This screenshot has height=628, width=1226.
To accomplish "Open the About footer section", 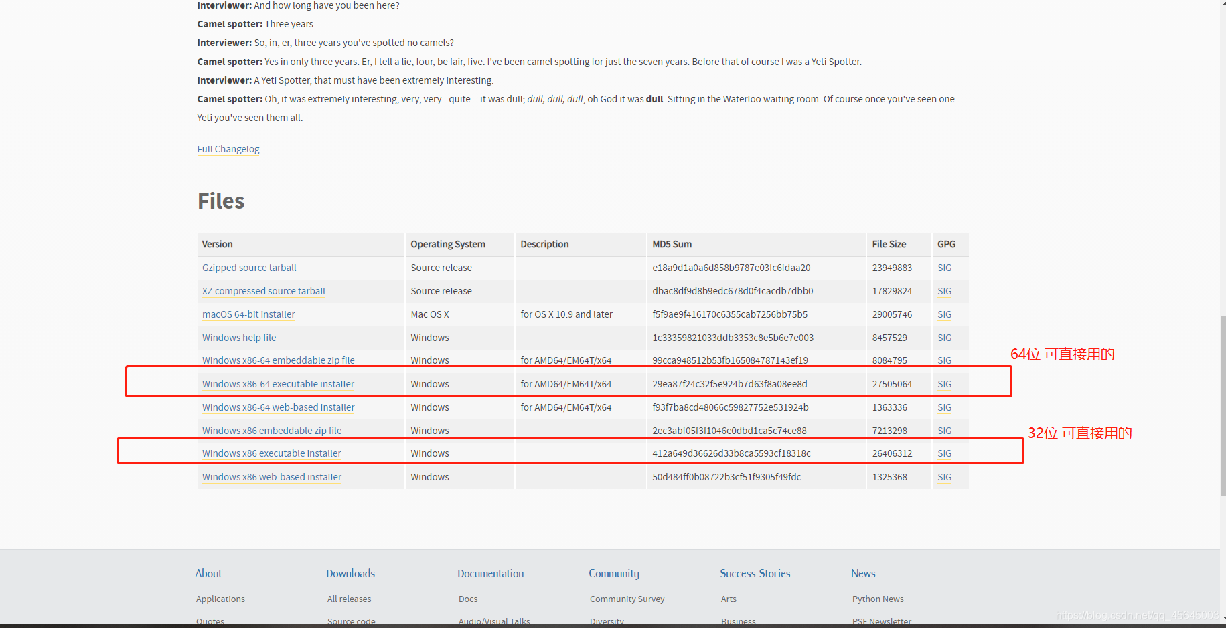I will pos(208,573).
